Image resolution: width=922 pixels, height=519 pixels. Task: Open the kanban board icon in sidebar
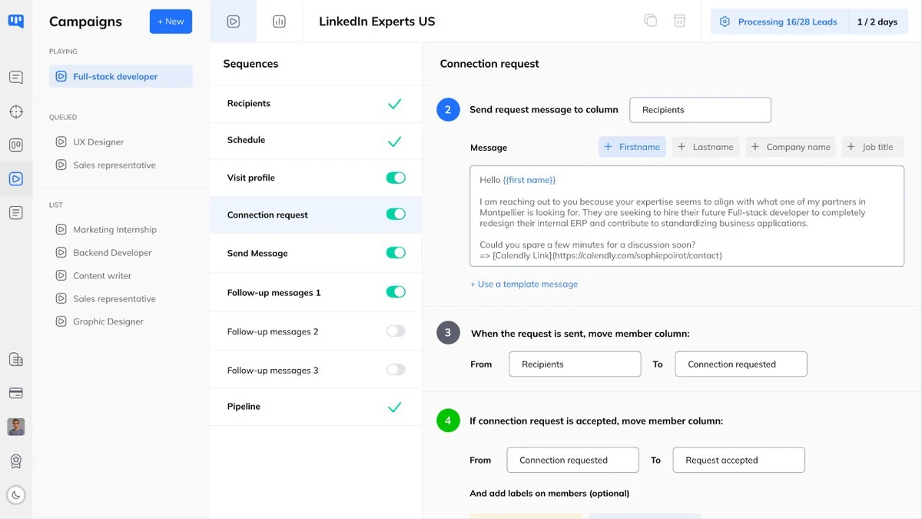click(16, 145)
